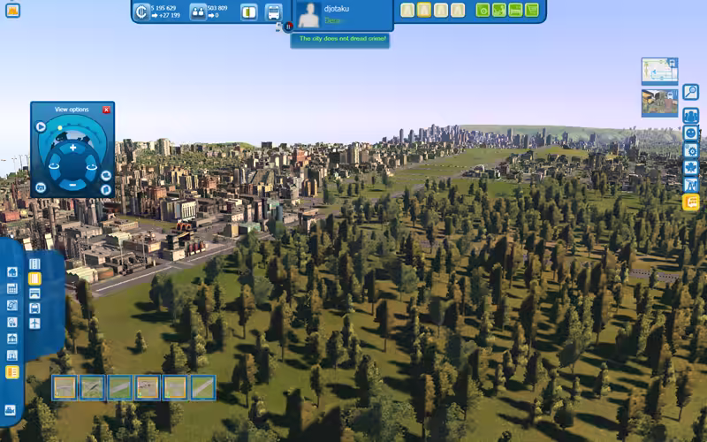Viewport: 707px width, 442px height.
Task: Choose the fifth road thumbnail
Action: (175, 388)
